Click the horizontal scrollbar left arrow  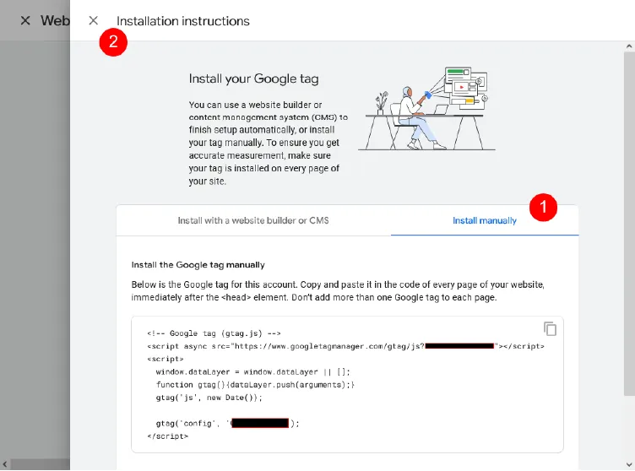pos(4,464)
